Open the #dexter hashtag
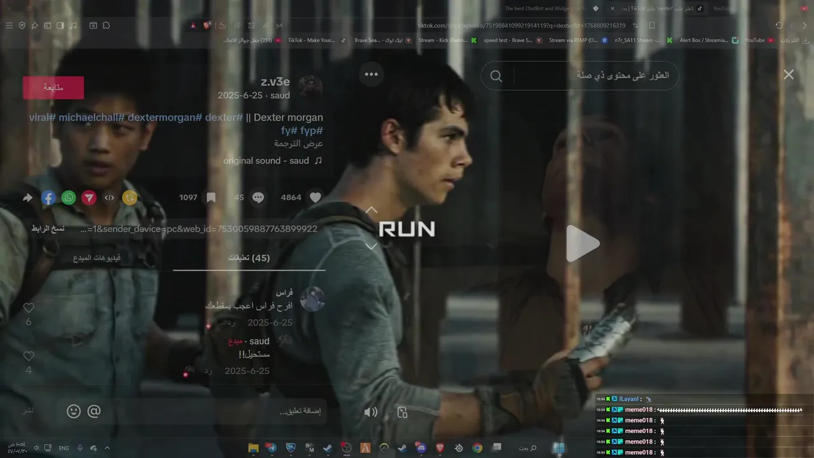The image size is (814, 458). click(x=224, y=118)
